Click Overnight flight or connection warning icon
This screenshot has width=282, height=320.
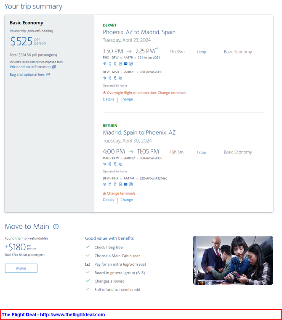[104, 93]
